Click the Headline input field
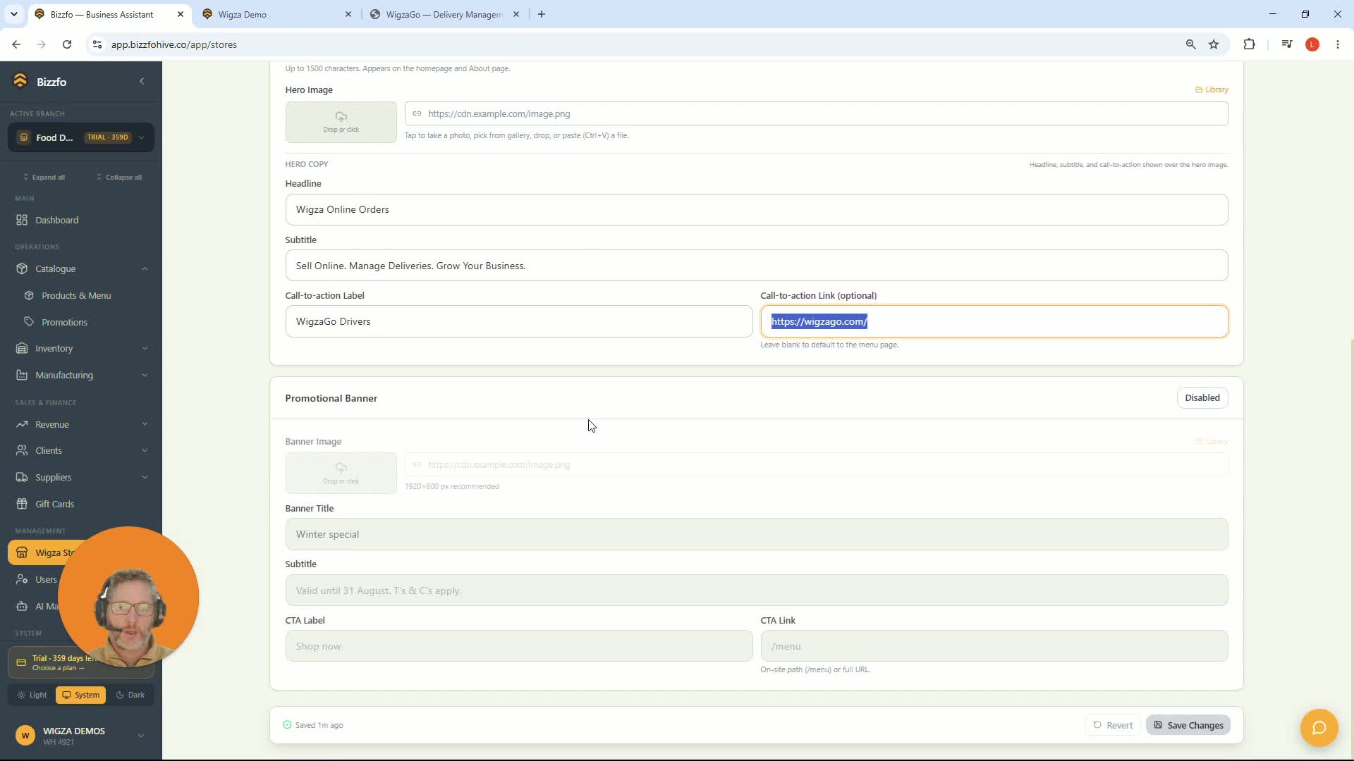Screen dimensions: 1354x761 756,209
